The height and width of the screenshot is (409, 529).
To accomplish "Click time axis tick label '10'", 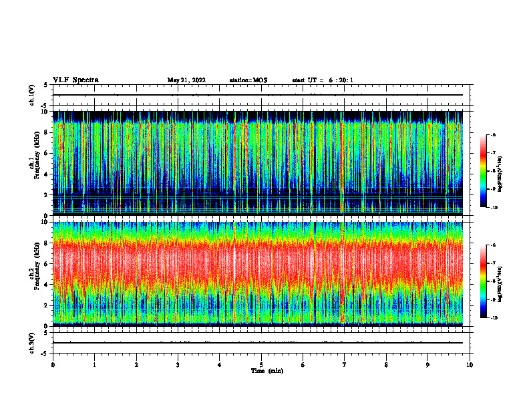I will tap(470, 365).
